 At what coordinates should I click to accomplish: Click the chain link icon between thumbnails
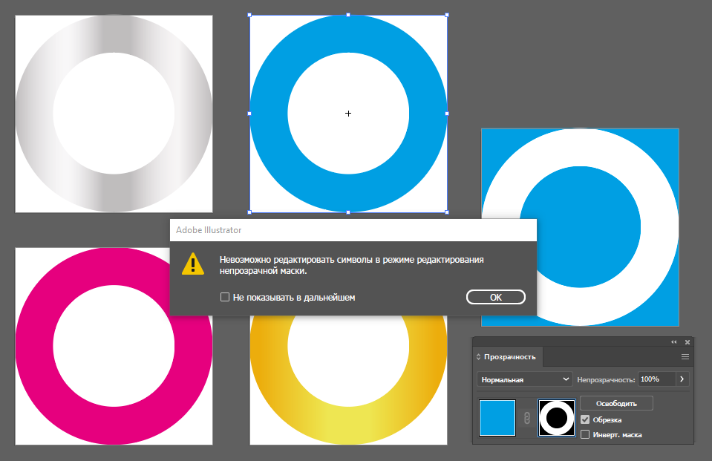(526, 418)
